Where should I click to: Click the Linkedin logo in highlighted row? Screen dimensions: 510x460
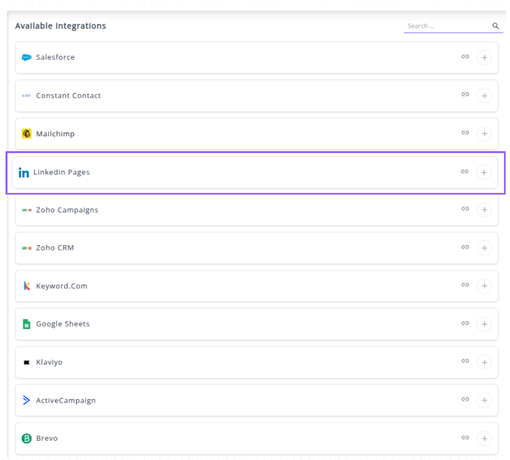click(x=23, y=173)
